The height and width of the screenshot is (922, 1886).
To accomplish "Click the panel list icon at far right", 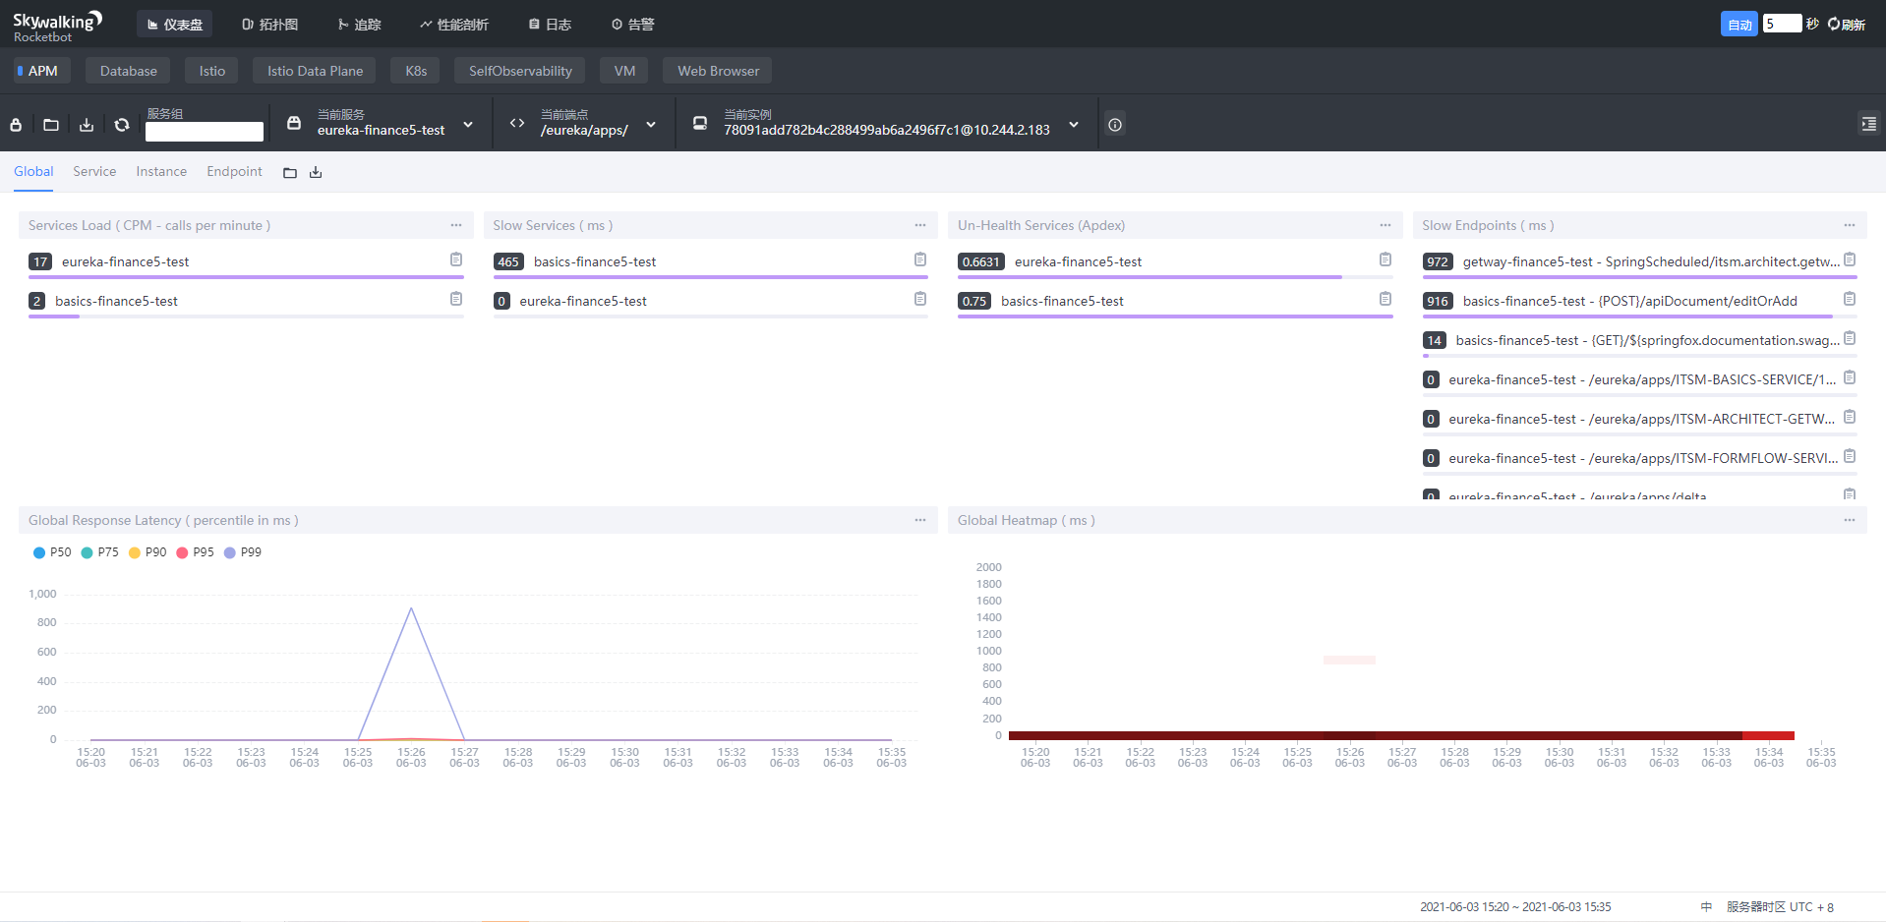I will 1868,124.
